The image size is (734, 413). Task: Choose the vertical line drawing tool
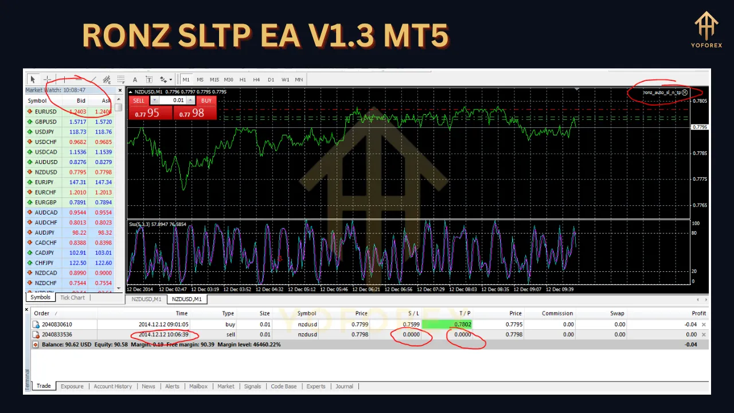[64, 80]
